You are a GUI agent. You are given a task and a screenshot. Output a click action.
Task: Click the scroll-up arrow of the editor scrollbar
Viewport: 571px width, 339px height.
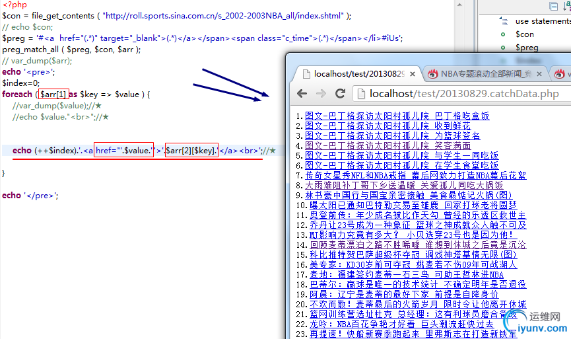(x=459, y=5)
